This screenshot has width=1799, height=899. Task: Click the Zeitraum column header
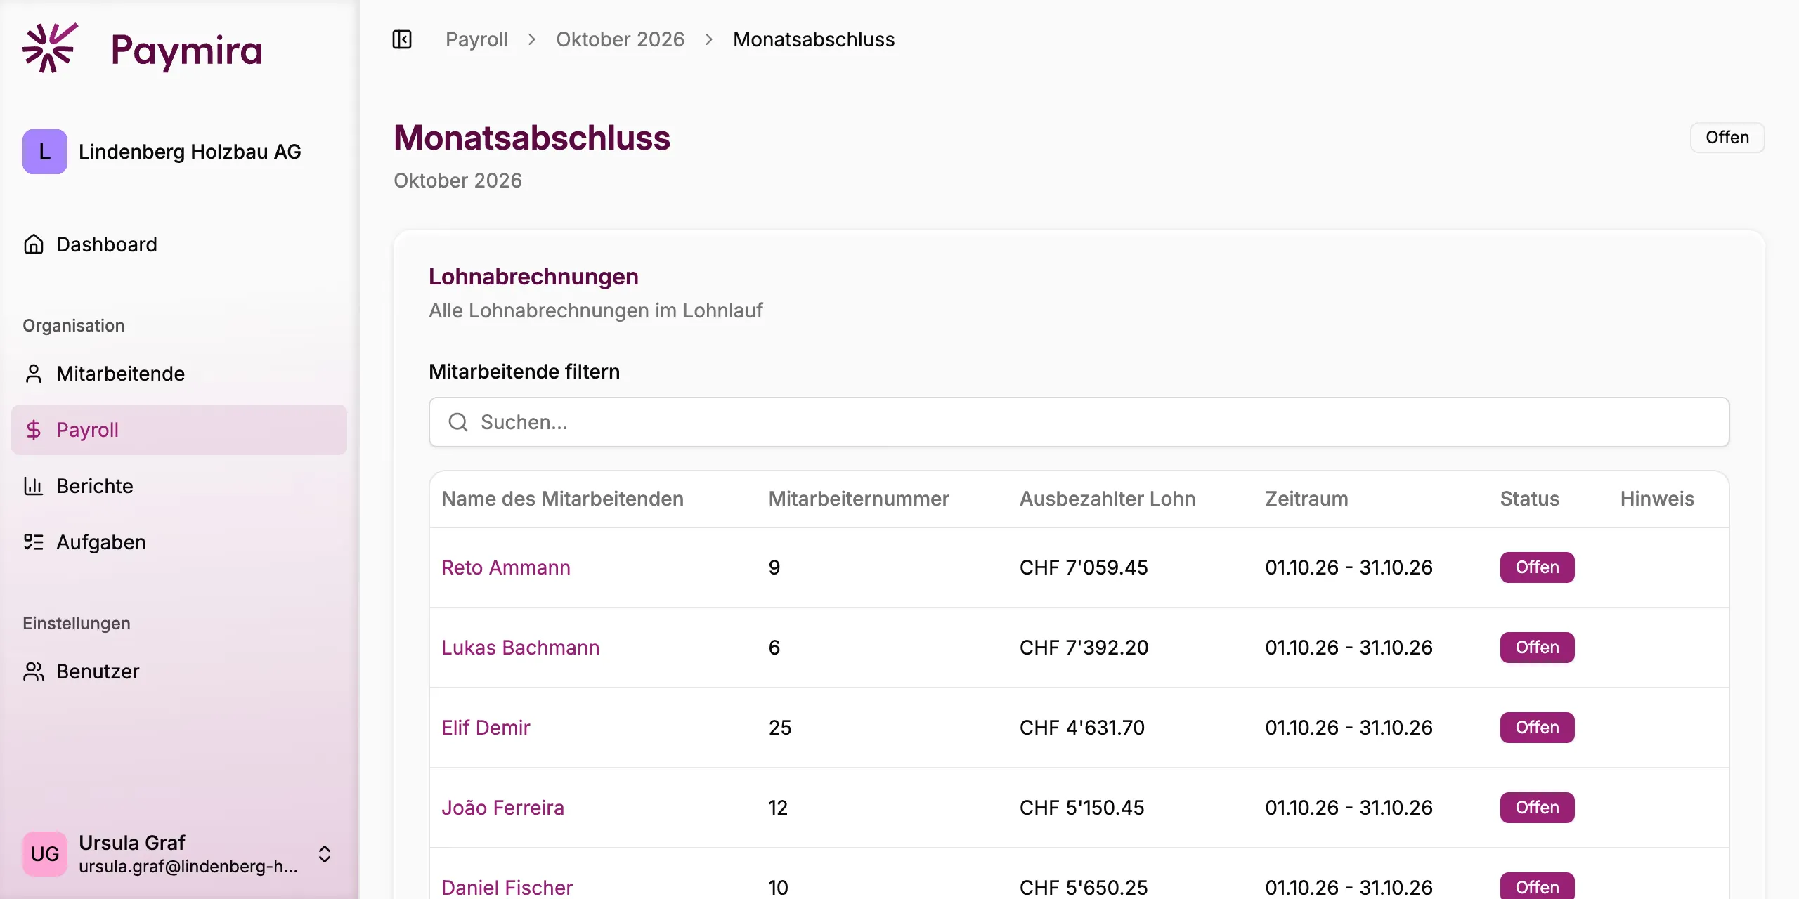[x=1306, y=499]
